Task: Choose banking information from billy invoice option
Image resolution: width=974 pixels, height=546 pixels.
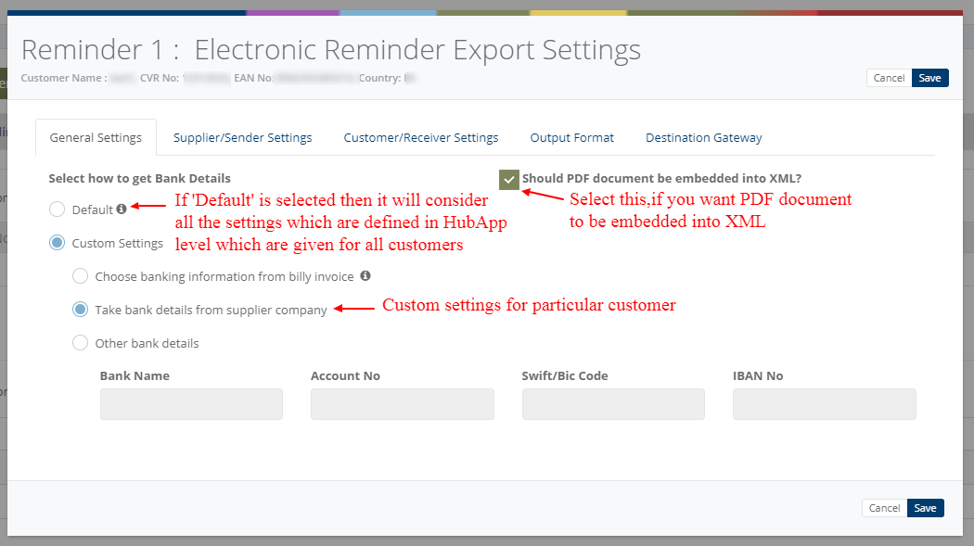Action: click(81, 276)
